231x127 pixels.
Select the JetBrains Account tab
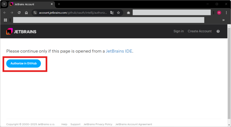coord(32,4)
